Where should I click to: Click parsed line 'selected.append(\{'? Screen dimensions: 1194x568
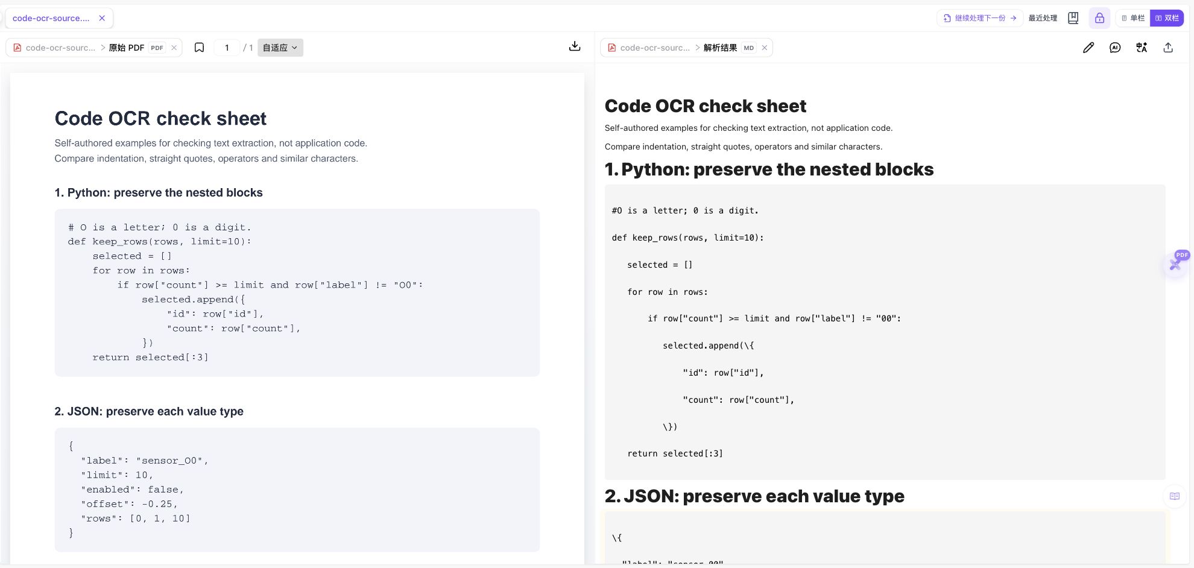click(x=709, y=346)
